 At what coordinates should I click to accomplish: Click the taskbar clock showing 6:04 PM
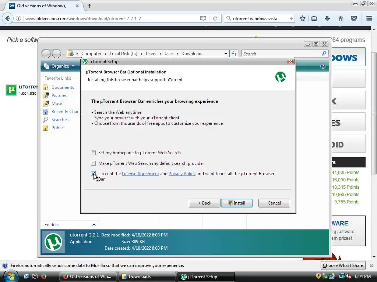363,276
